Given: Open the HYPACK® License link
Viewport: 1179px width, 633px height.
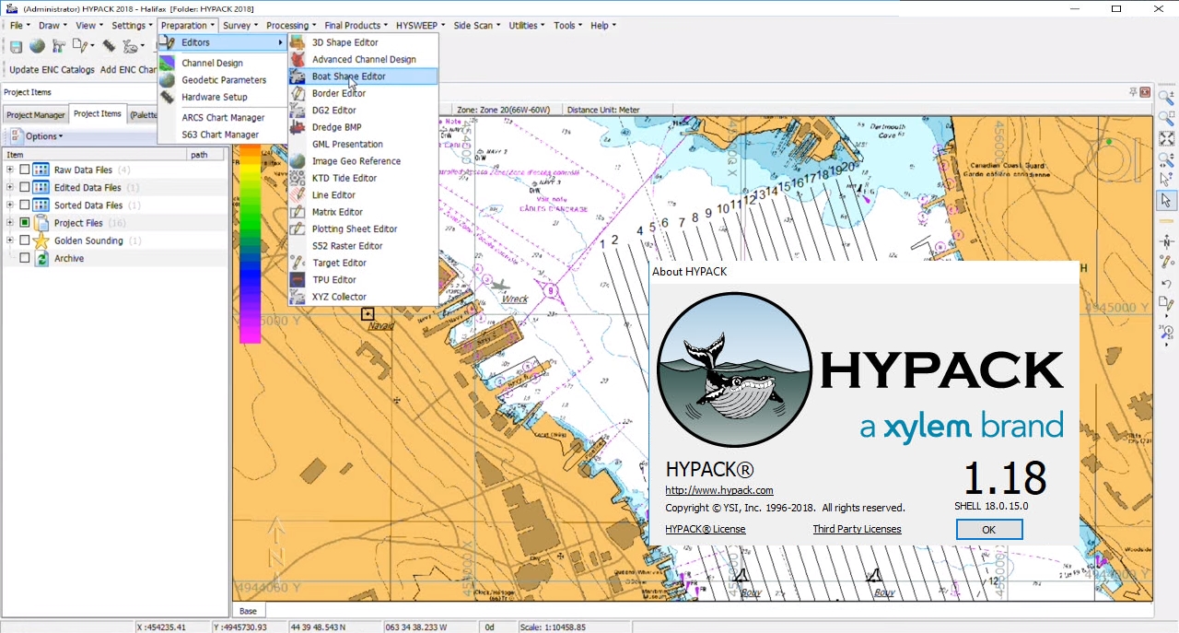Looking at the screenshot, I should 706,529.
